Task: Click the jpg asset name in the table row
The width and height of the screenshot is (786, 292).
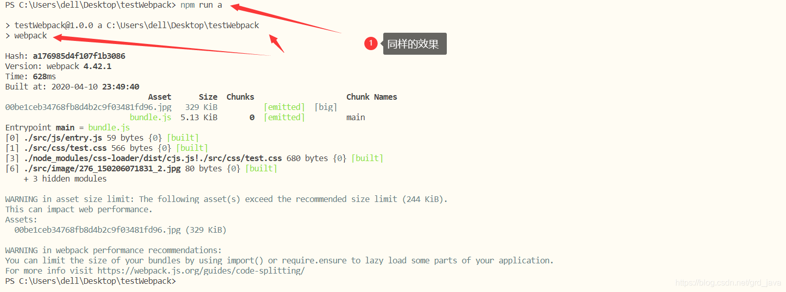Action: point(88,107)
